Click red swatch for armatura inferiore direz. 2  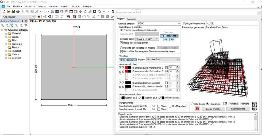click(126, 67)
